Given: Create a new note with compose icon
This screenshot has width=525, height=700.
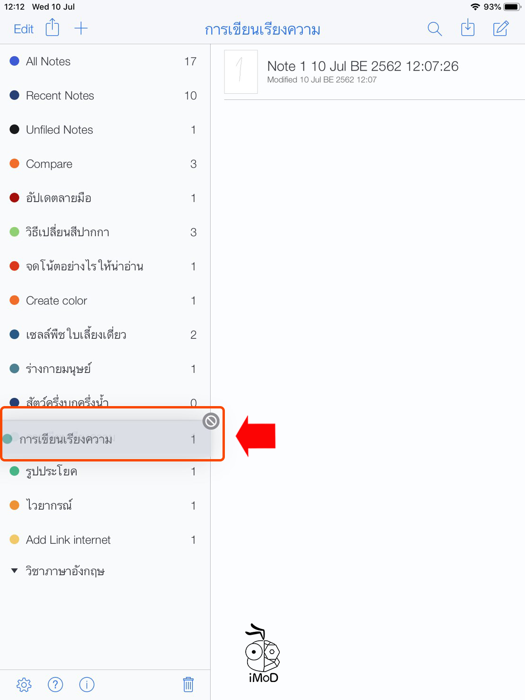Looking at the screenshot, I should point(500,28).
